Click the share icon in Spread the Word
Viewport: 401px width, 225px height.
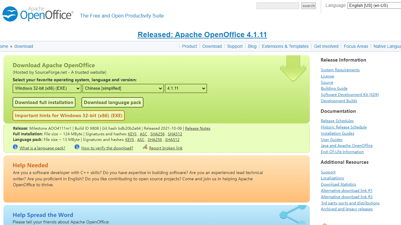click(x=293, y=215)
